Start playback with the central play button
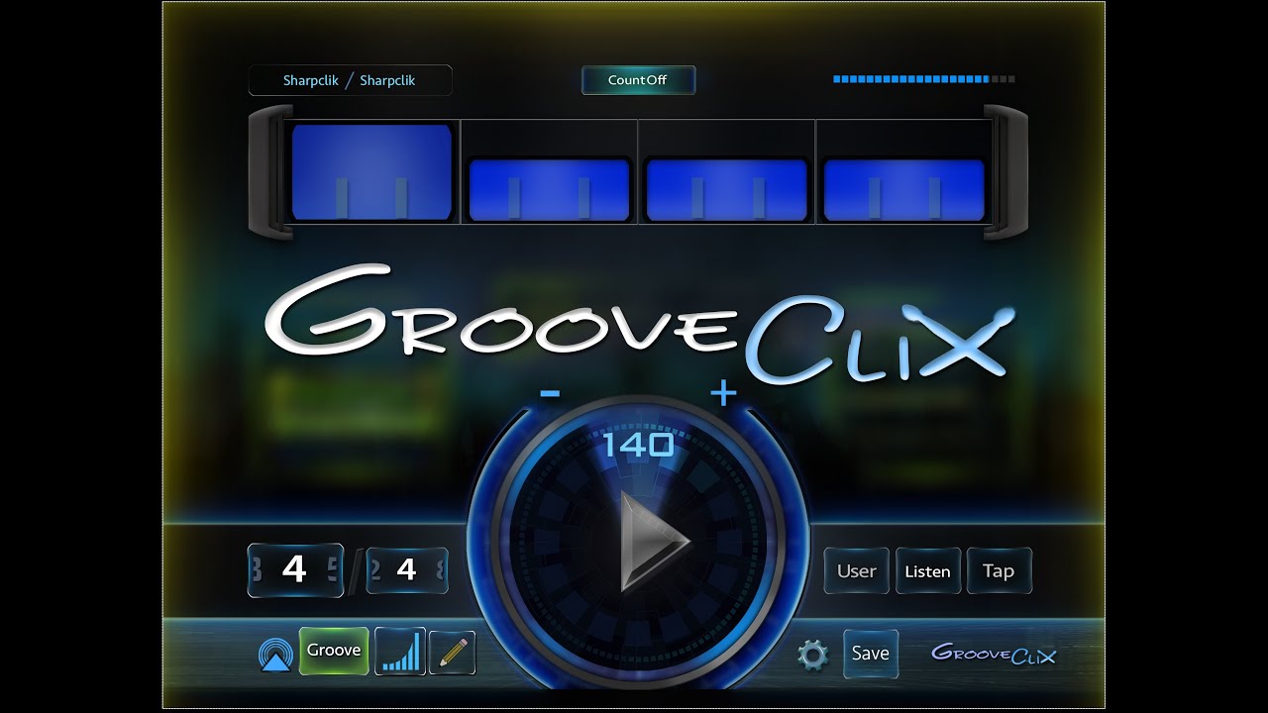Screen dimensions: 1268x713 click(x=655, y=542)
